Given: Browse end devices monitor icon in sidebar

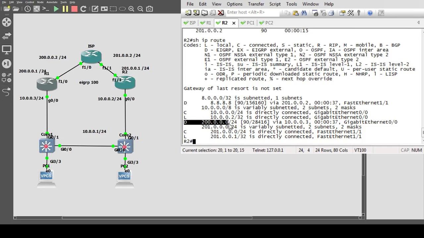Looking at the screenshot, I should 6,50.
